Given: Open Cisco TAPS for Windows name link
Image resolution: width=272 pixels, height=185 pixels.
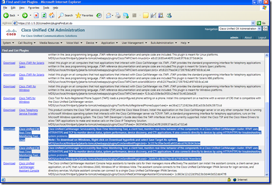Looking at the screenshot, I should (x=27, y=100).
